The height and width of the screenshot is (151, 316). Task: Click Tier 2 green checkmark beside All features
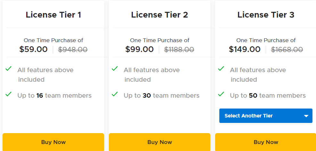tap(115, 69)
